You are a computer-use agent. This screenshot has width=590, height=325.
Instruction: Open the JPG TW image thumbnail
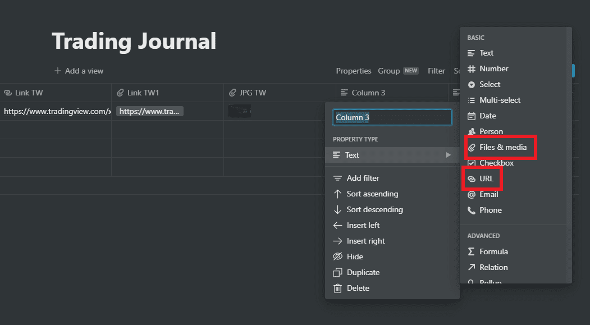pyautogui.click(x=240, y=111)
